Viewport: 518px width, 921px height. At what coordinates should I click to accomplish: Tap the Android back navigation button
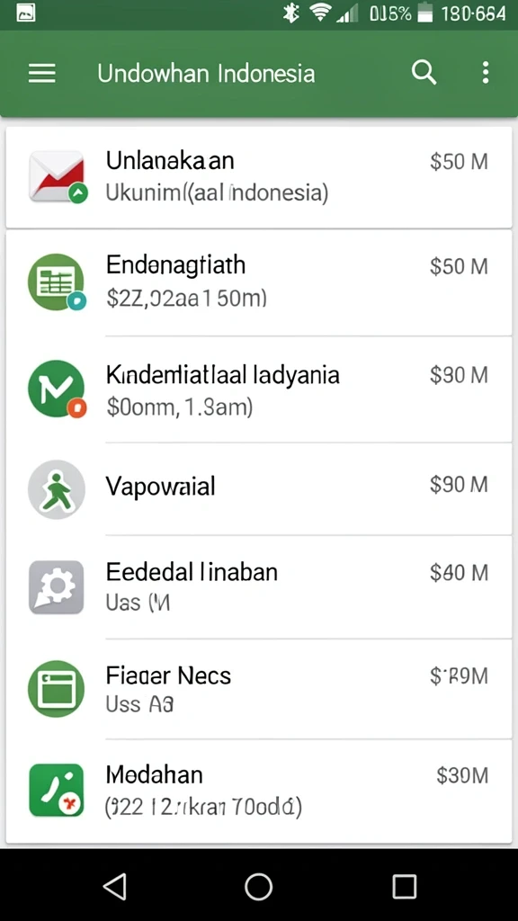click(x=115, y=886)
